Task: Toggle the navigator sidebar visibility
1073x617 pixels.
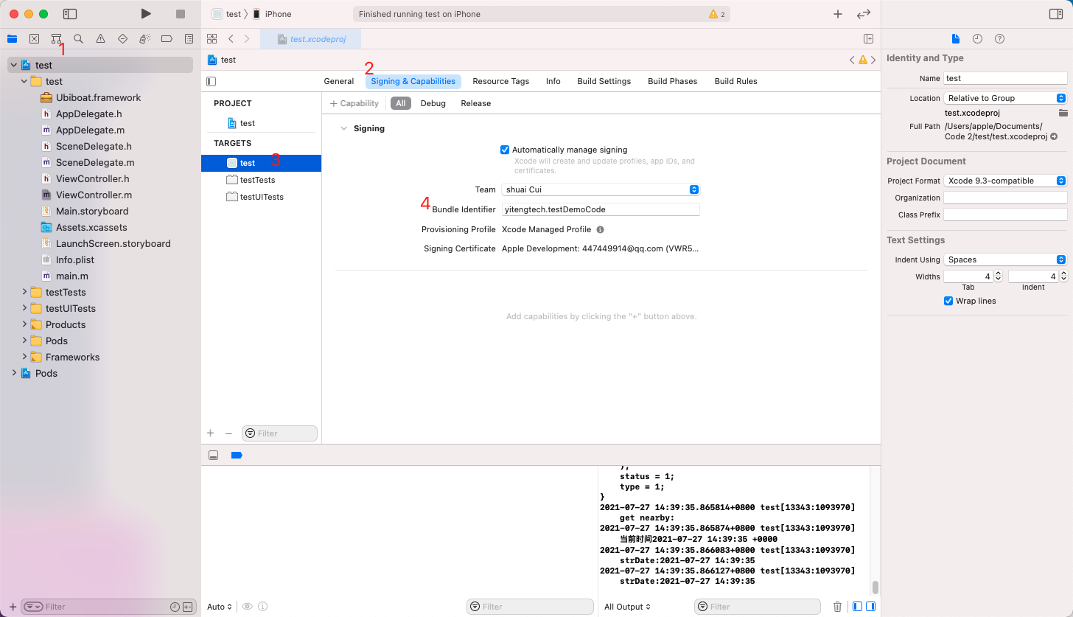Action: 70,14
